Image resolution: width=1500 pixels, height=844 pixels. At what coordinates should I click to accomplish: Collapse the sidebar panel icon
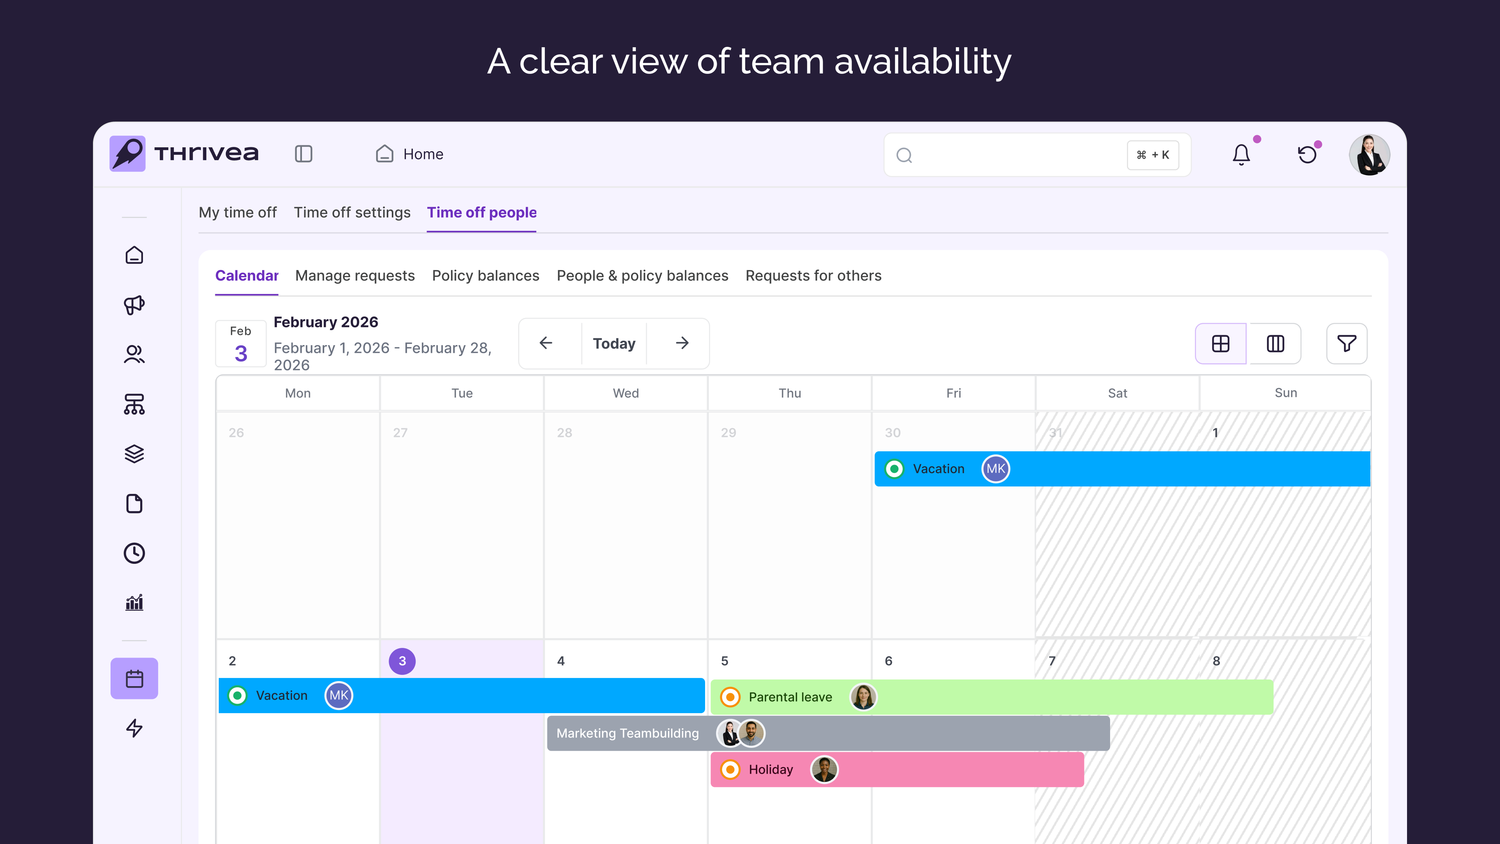[x=304, y=154]
